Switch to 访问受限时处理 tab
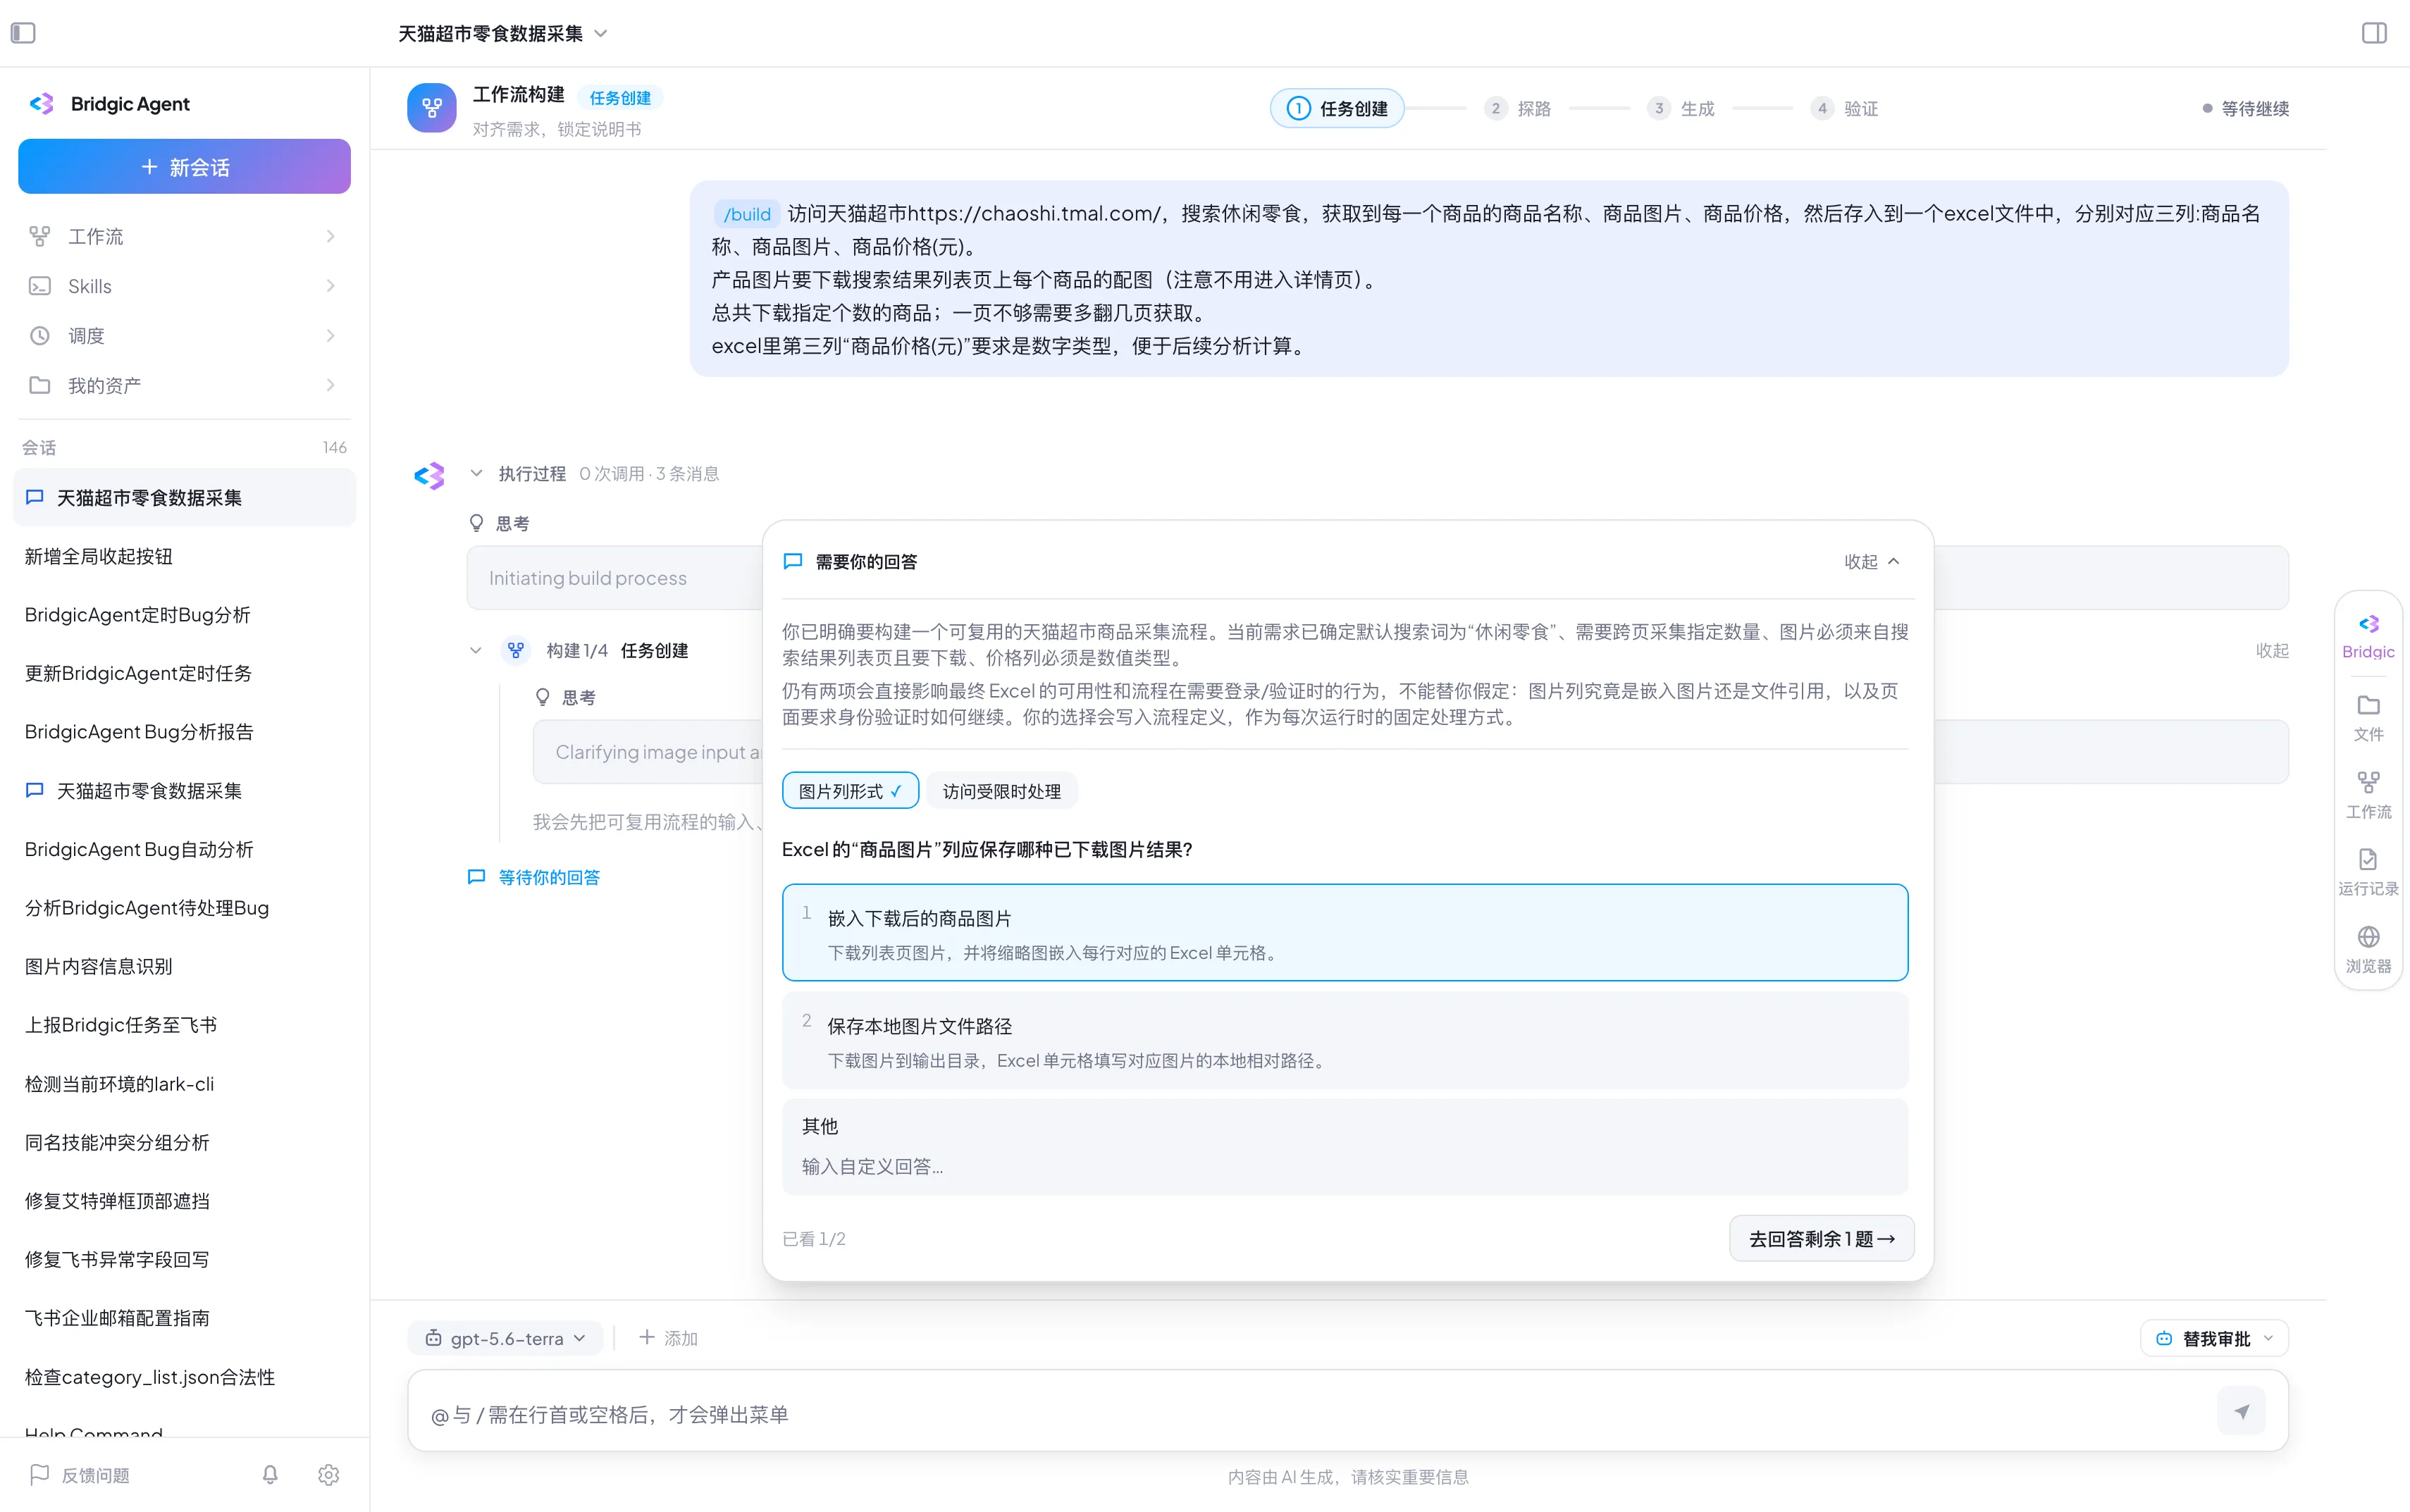This screenshot has width=2410, height=1512. 1001,791
